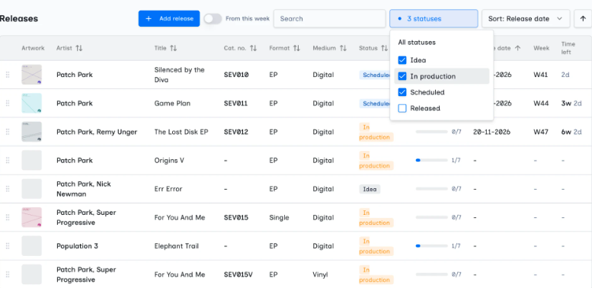Click In production badge for Origins V
The width and height of the screenshot is (592, 288).
[x=376, y=161]
